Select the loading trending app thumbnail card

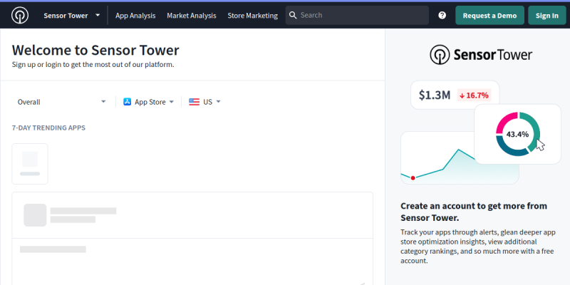(30, 164)
